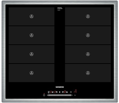Tap the timer clock icon
Image resolution: width=119 pixels, height=103 pixels.
point(71,92)
